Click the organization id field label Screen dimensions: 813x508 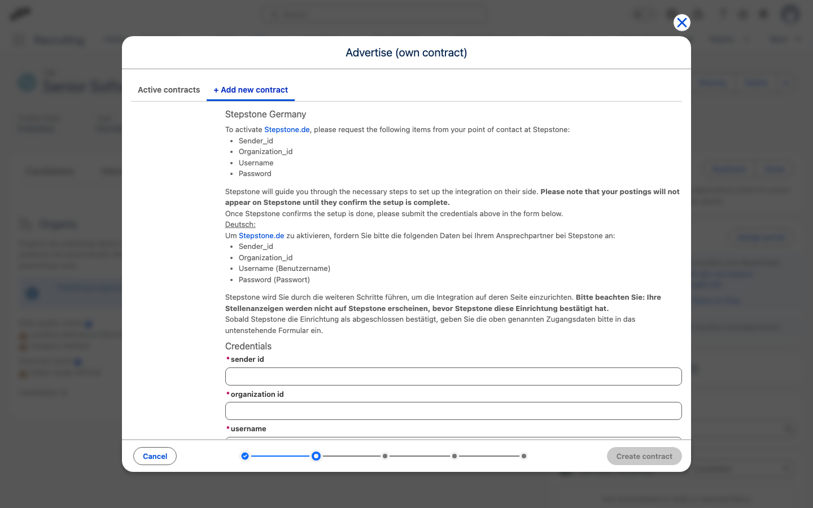click(257, 394)
